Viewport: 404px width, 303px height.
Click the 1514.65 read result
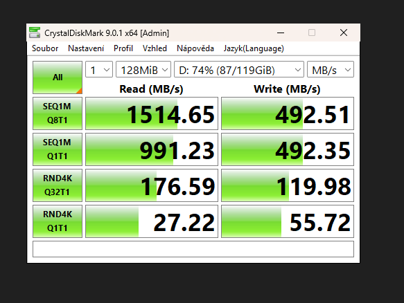click(x=152, y=113)
